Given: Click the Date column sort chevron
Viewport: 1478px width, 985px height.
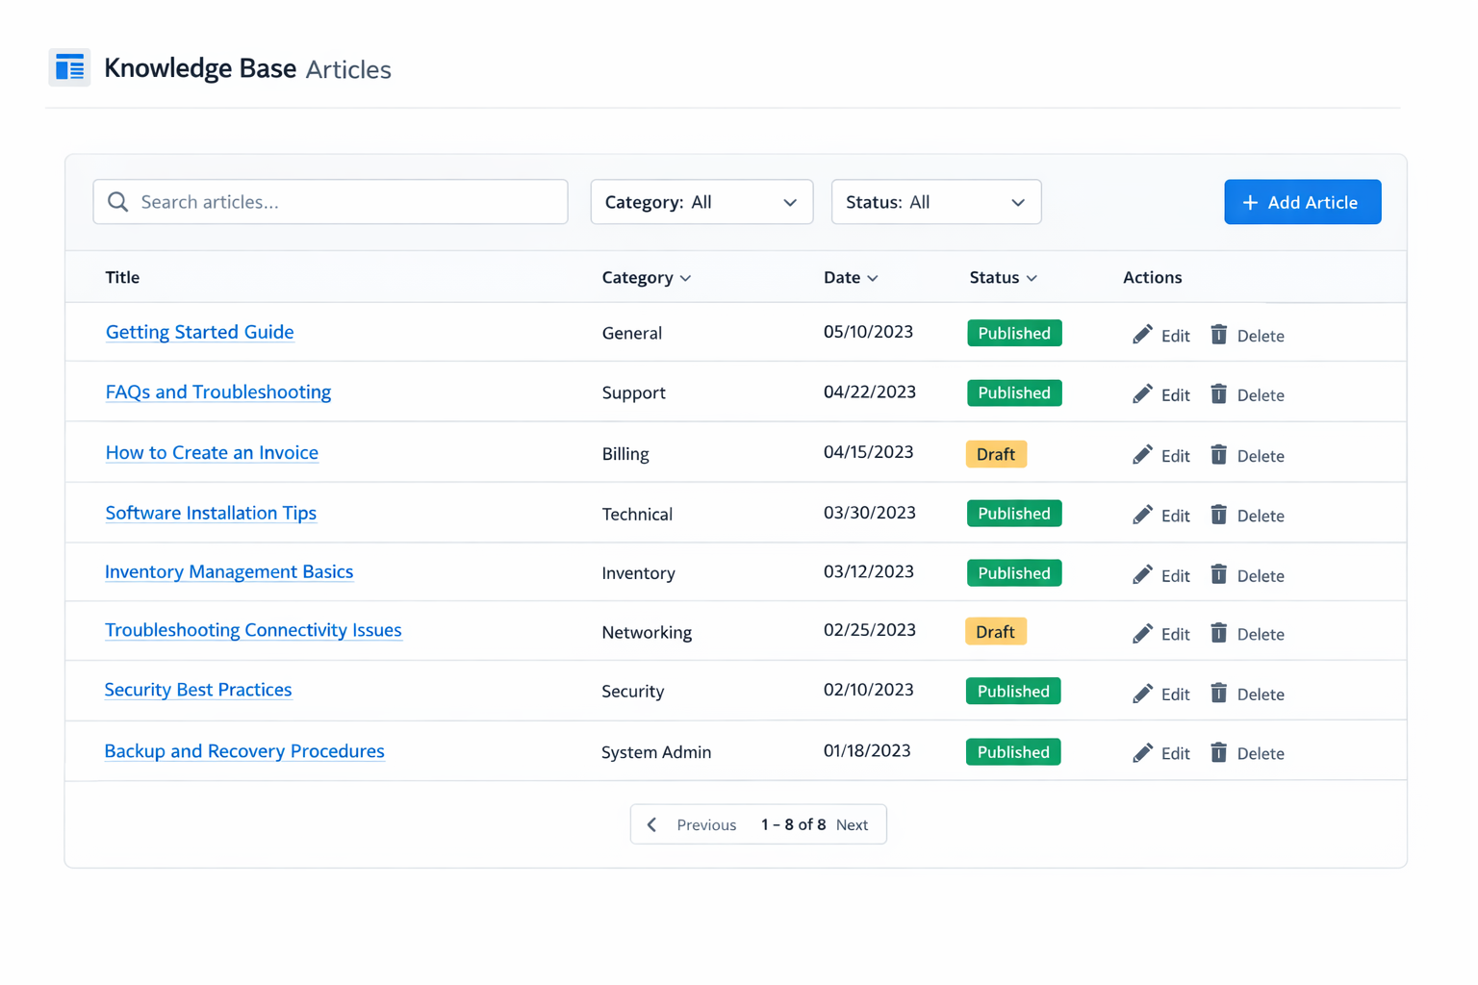Looking at the screenshot, I should click(x=873, y=278).
